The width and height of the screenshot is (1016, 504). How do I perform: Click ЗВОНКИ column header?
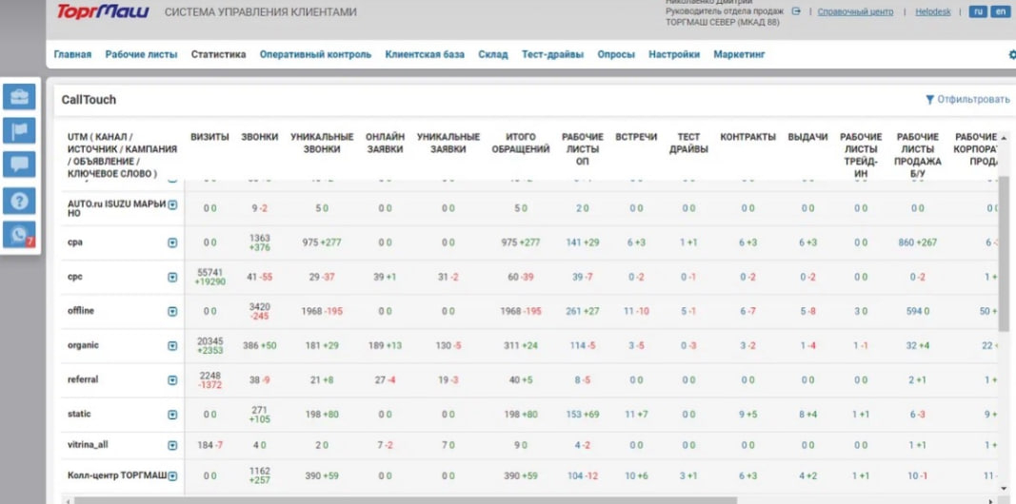(260, 137)
